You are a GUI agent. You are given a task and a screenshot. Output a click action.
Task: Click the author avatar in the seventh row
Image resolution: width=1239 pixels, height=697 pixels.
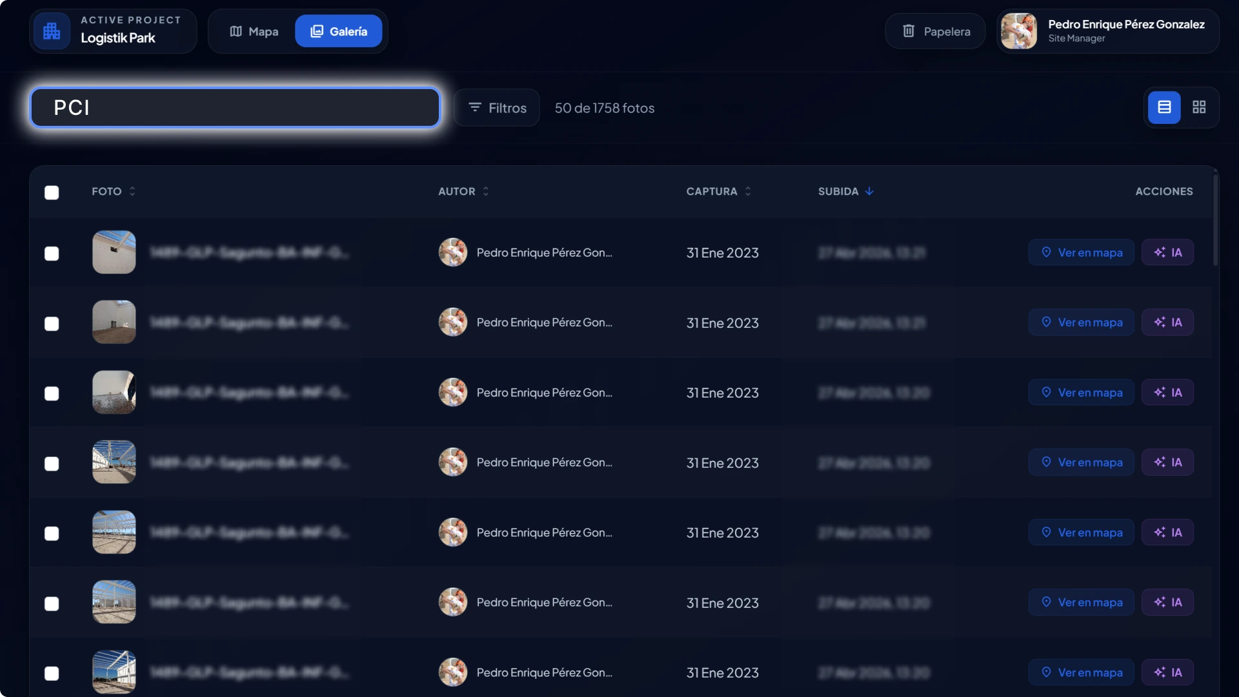point(453,672)
